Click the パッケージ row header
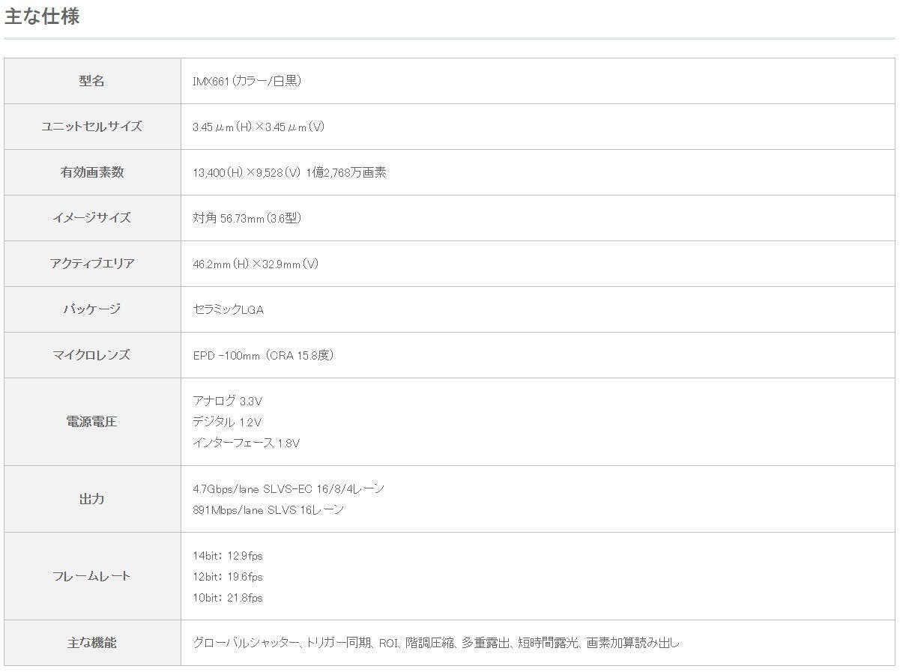900x672 pixels. [91, 309]
